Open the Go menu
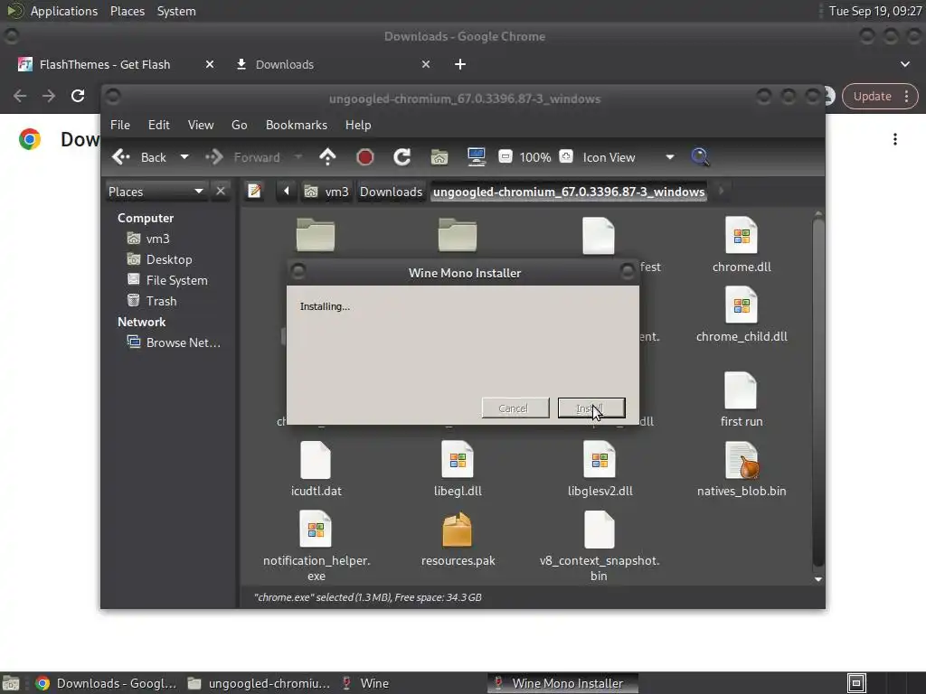The image size is (926, 694). pos(239,125)
